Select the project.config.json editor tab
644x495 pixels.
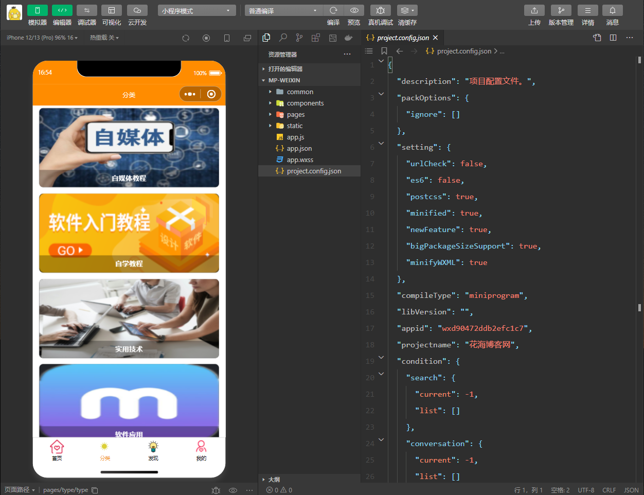pos(402,38)
